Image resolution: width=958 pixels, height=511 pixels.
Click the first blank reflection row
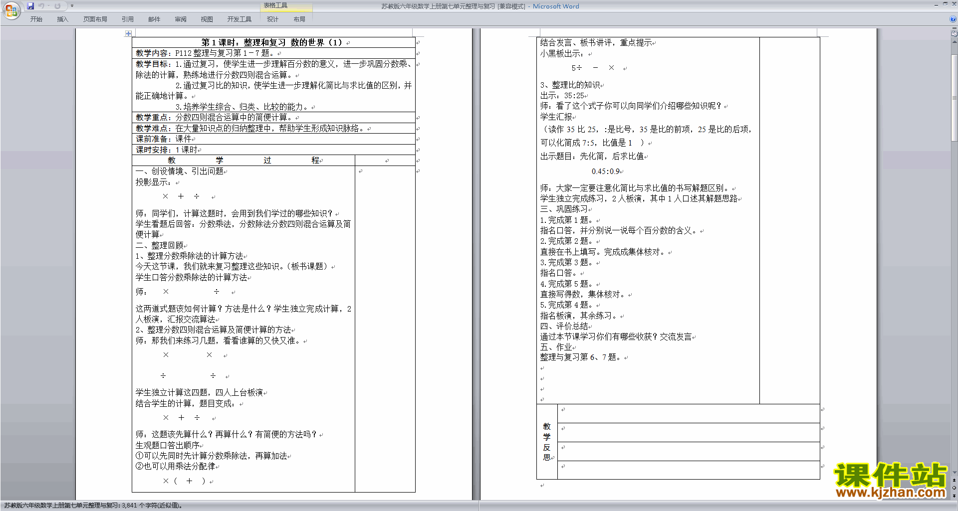point(689,414)
